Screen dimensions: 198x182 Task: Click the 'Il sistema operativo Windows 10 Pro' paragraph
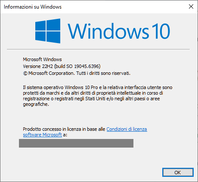[x=98, y=96]
